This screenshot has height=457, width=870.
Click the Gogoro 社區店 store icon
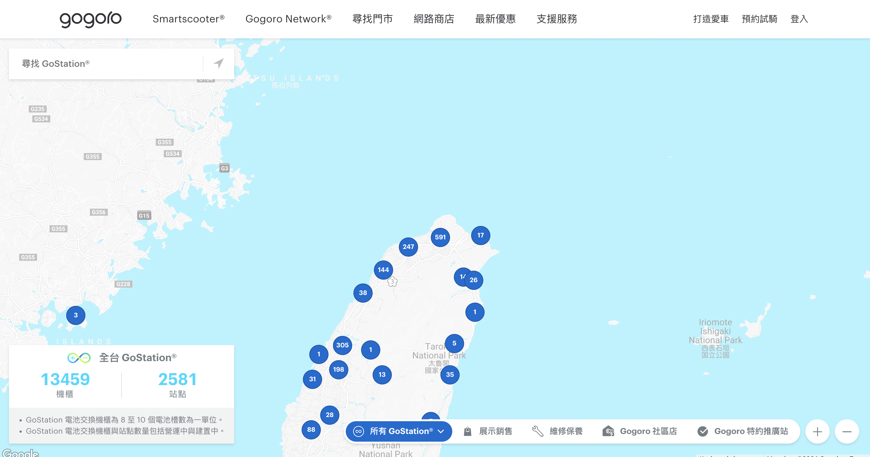point(608,431)
